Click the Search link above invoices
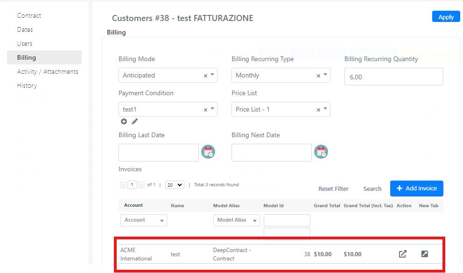Viewport: 463px width, 273px height. pyautogui.click(x=372, y=189)
